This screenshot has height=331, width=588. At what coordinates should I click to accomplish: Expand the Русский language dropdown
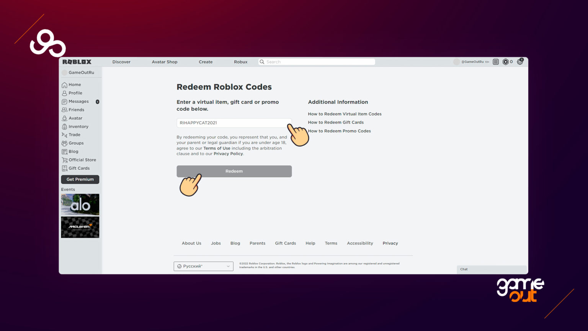(203, 266)
